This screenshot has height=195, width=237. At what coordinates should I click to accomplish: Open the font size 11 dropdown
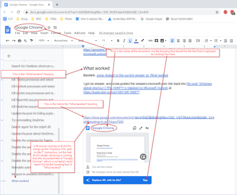click(107, 40)
